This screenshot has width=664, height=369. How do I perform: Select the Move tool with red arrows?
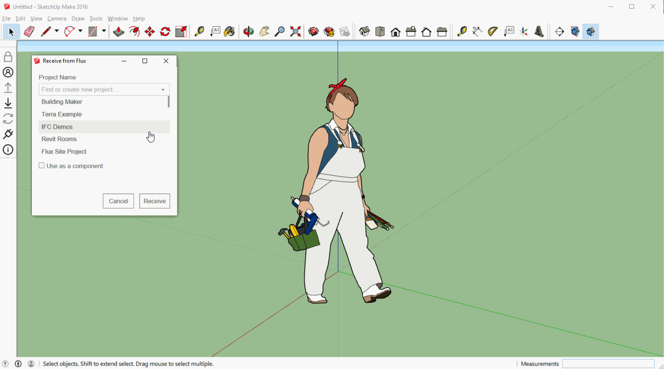(149, 31)
